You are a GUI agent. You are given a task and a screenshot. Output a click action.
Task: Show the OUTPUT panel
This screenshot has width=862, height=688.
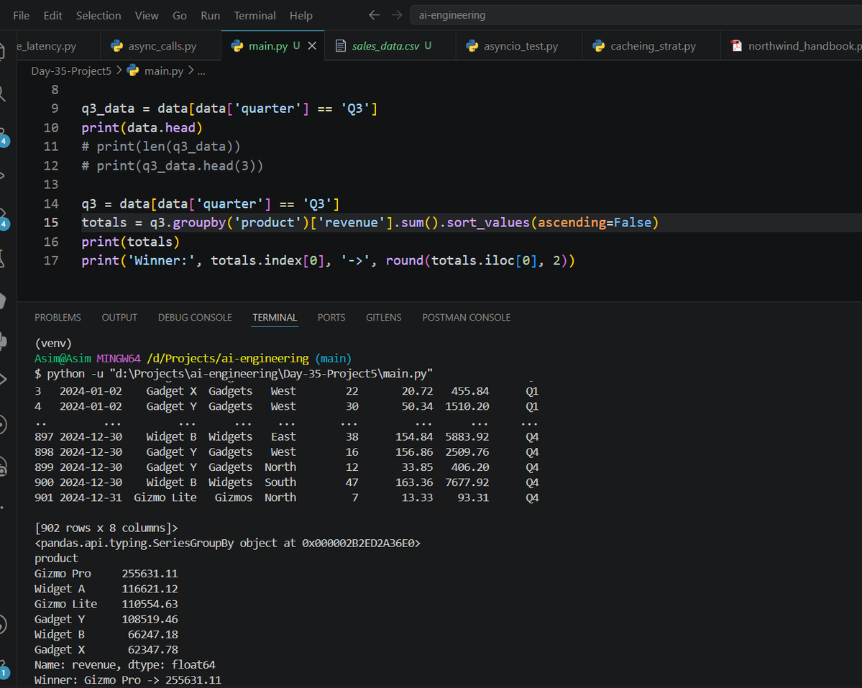click(119, 318)
